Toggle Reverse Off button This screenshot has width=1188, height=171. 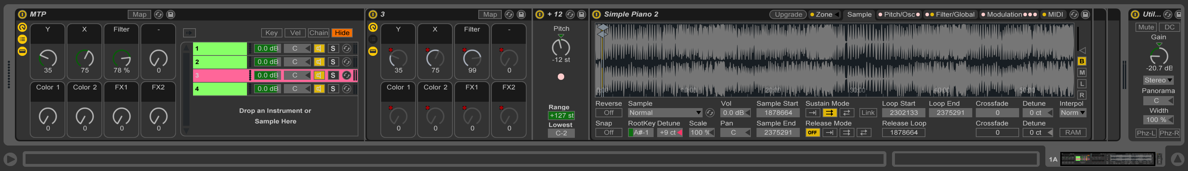609,113
